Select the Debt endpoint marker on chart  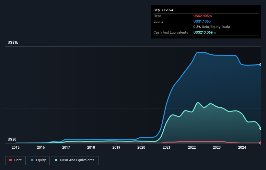click(x=260, y=143)
